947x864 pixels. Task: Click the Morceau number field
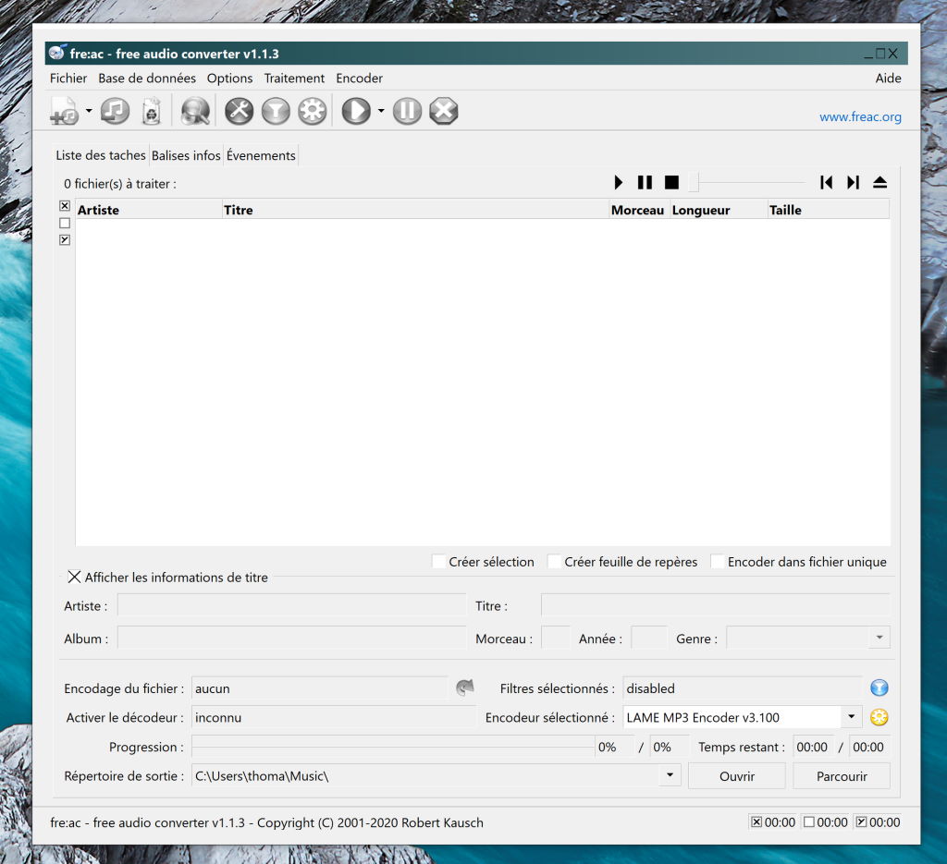coord(556,639)
